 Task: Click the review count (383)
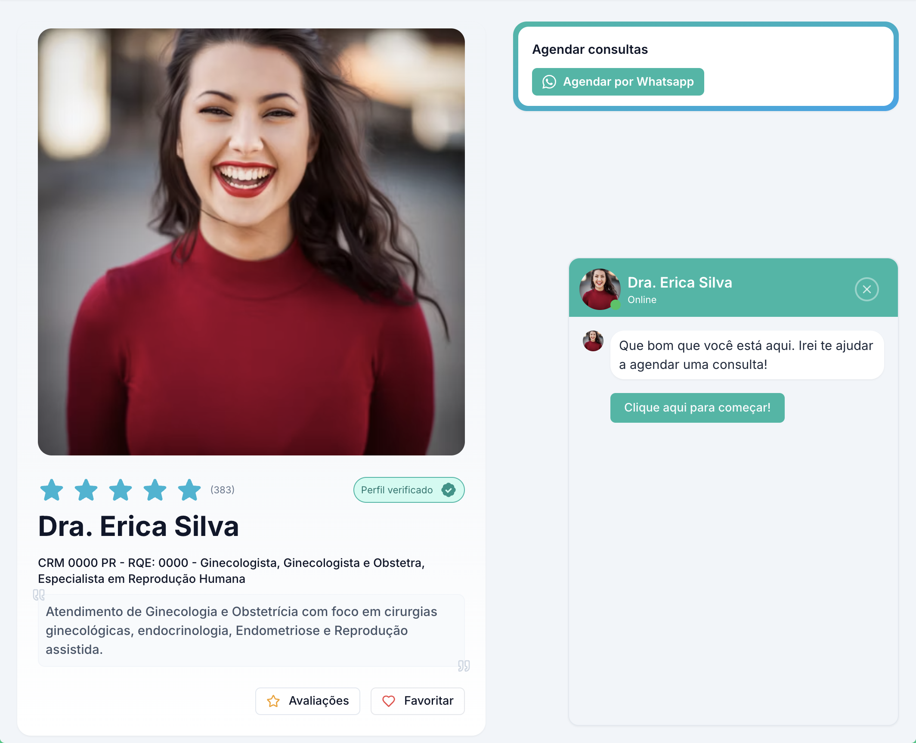click(x=222, y=490)
